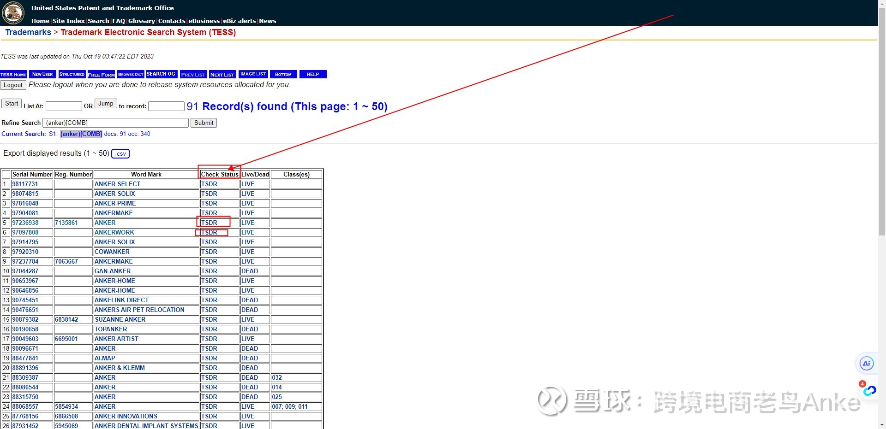Go to the Next List of results

click(x=222, y=74)
